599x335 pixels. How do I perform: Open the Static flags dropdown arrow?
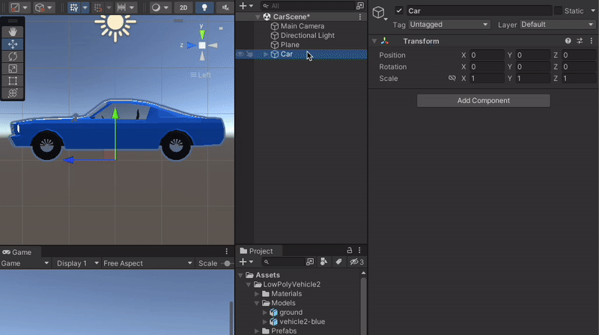pyautogui.click(x=593, y=10)
